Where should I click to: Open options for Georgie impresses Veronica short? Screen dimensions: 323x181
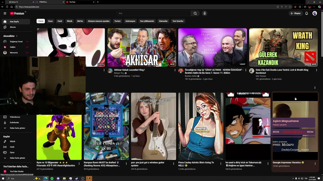click(x=315, y=164)
